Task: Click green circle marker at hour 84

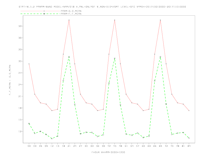Action: (189, 138)
